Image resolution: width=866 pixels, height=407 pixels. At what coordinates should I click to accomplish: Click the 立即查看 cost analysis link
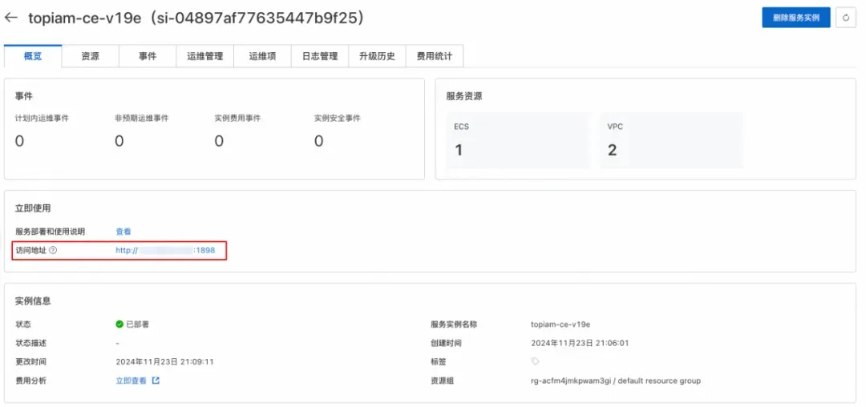point(131,381)
